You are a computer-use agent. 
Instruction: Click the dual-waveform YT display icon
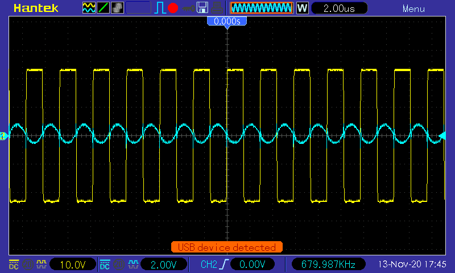coord(89,8)
